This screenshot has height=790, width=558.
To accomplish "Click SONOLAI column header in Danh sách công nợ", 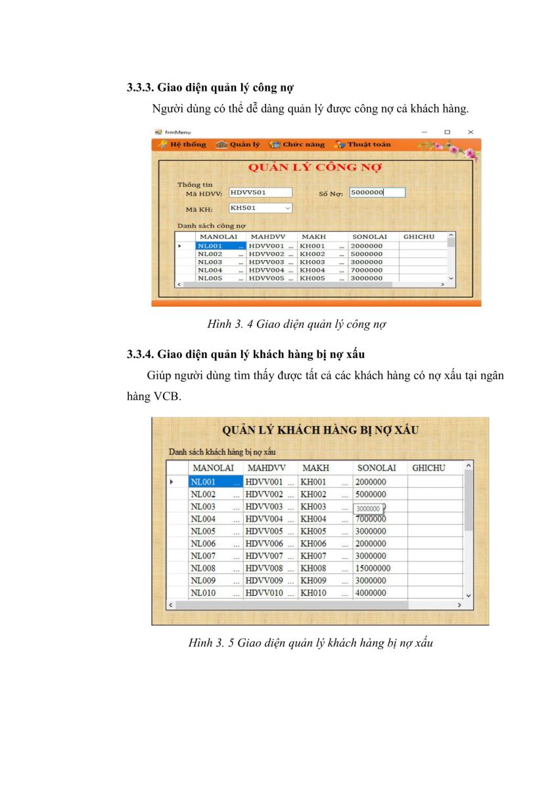I will pos(373,236).
